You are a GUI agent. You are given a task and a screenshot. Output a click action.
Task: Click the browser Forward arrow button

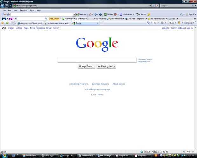[x=7, y=6]
